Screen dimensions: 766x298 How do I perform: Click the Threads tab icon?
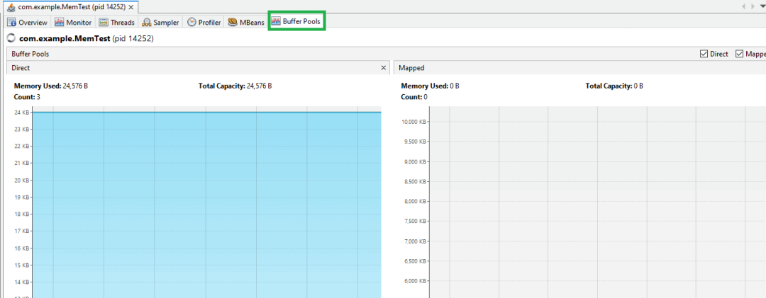pos(103,23)
